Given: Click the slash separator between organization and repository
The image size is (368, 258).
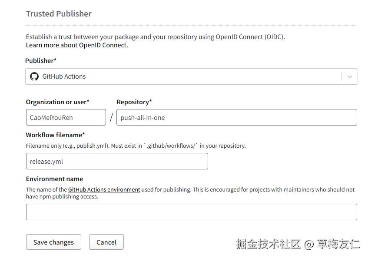Looking at the screenshot, I should [x=111, y=117].
